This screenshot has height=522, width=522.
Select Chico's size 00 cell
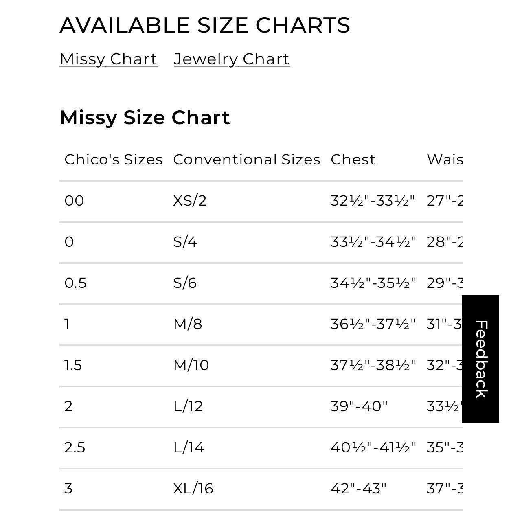(74, 201)
